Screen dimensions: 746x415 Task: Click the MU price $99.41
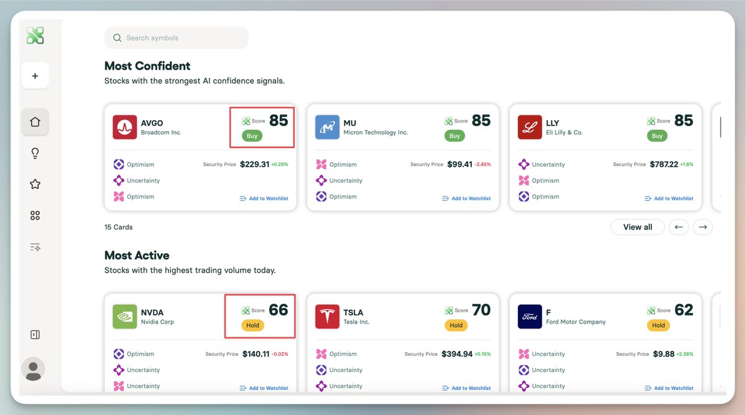point(459,164)
